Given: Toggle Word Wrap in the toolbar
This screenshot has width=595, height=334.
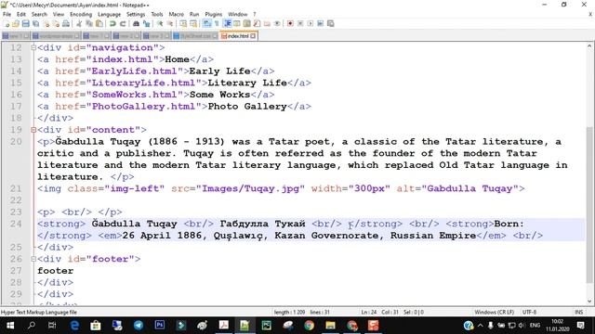Looking at the screenshot, I should [206, 23].
